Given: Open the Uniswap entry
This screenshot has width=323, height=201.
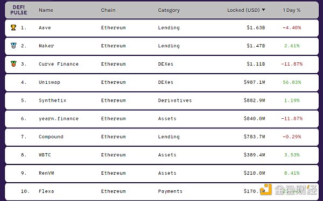Looking at the screenshot, I should coord(50,82).
